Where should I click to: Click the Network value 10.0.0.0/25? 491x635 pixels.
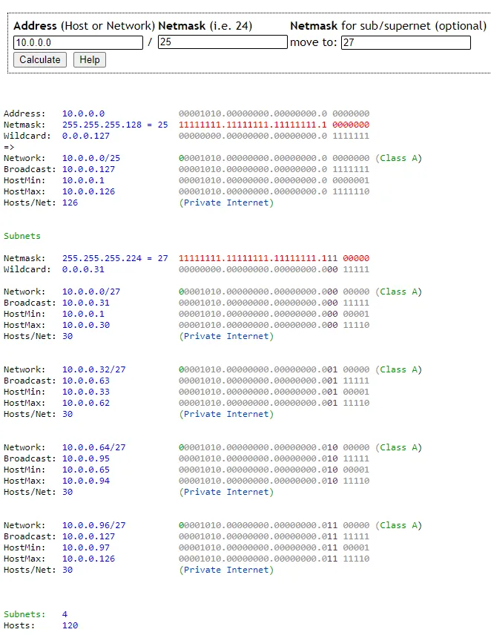[x=91, y=158]
